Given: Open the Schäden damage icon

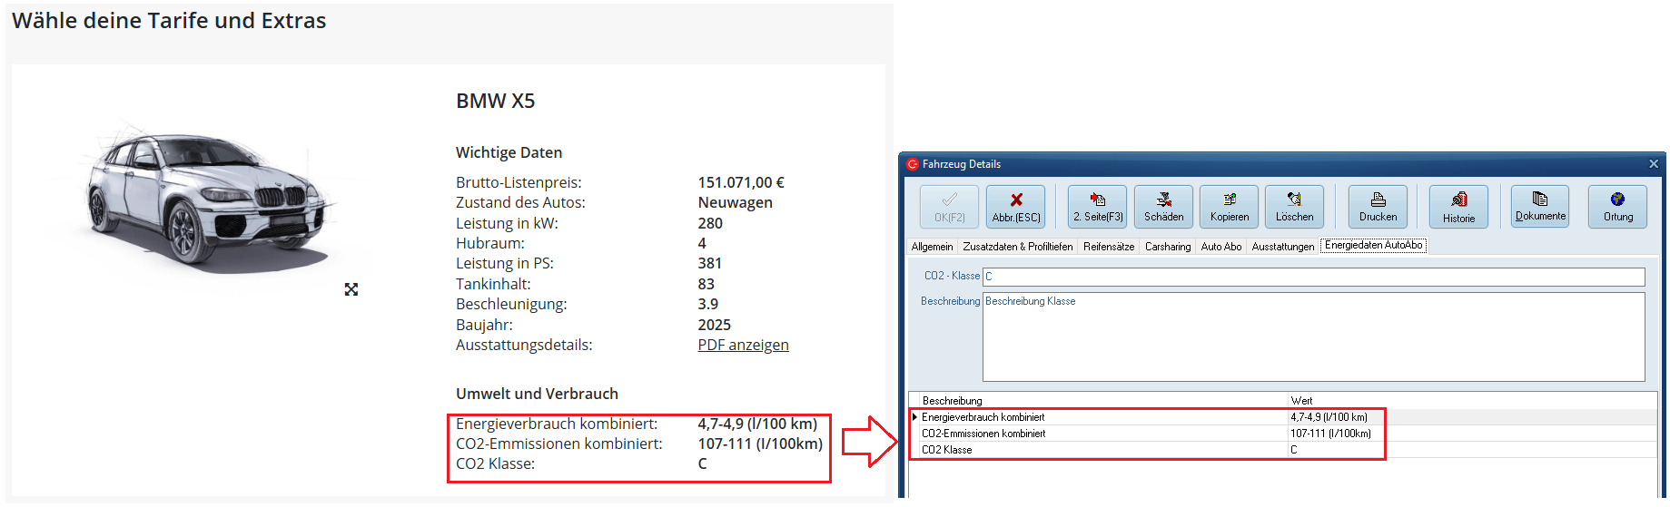Looking at the screenshot, I should click(1163, 207).
